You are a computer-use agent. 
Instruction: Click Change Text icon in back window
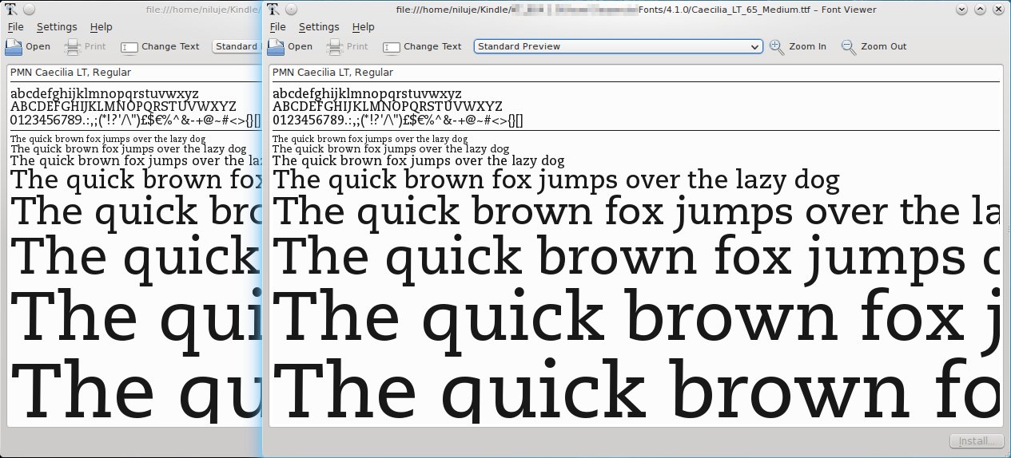[129, 47]
